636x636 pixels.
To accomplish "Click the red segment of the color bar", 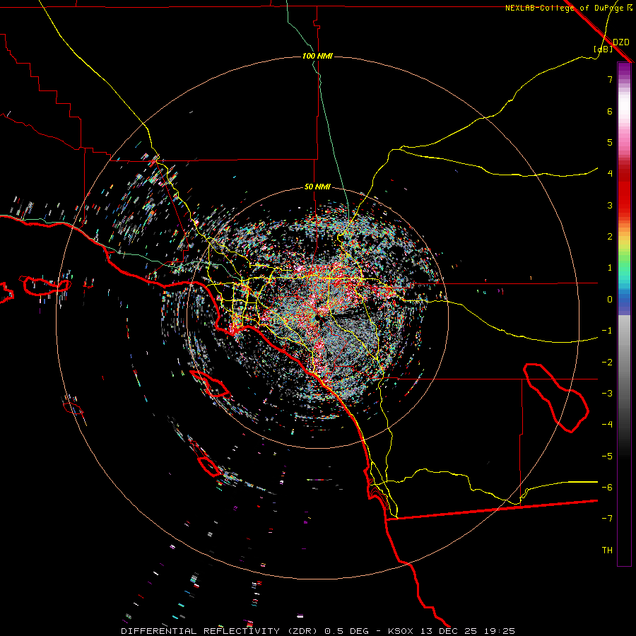I will pos(624,191).
